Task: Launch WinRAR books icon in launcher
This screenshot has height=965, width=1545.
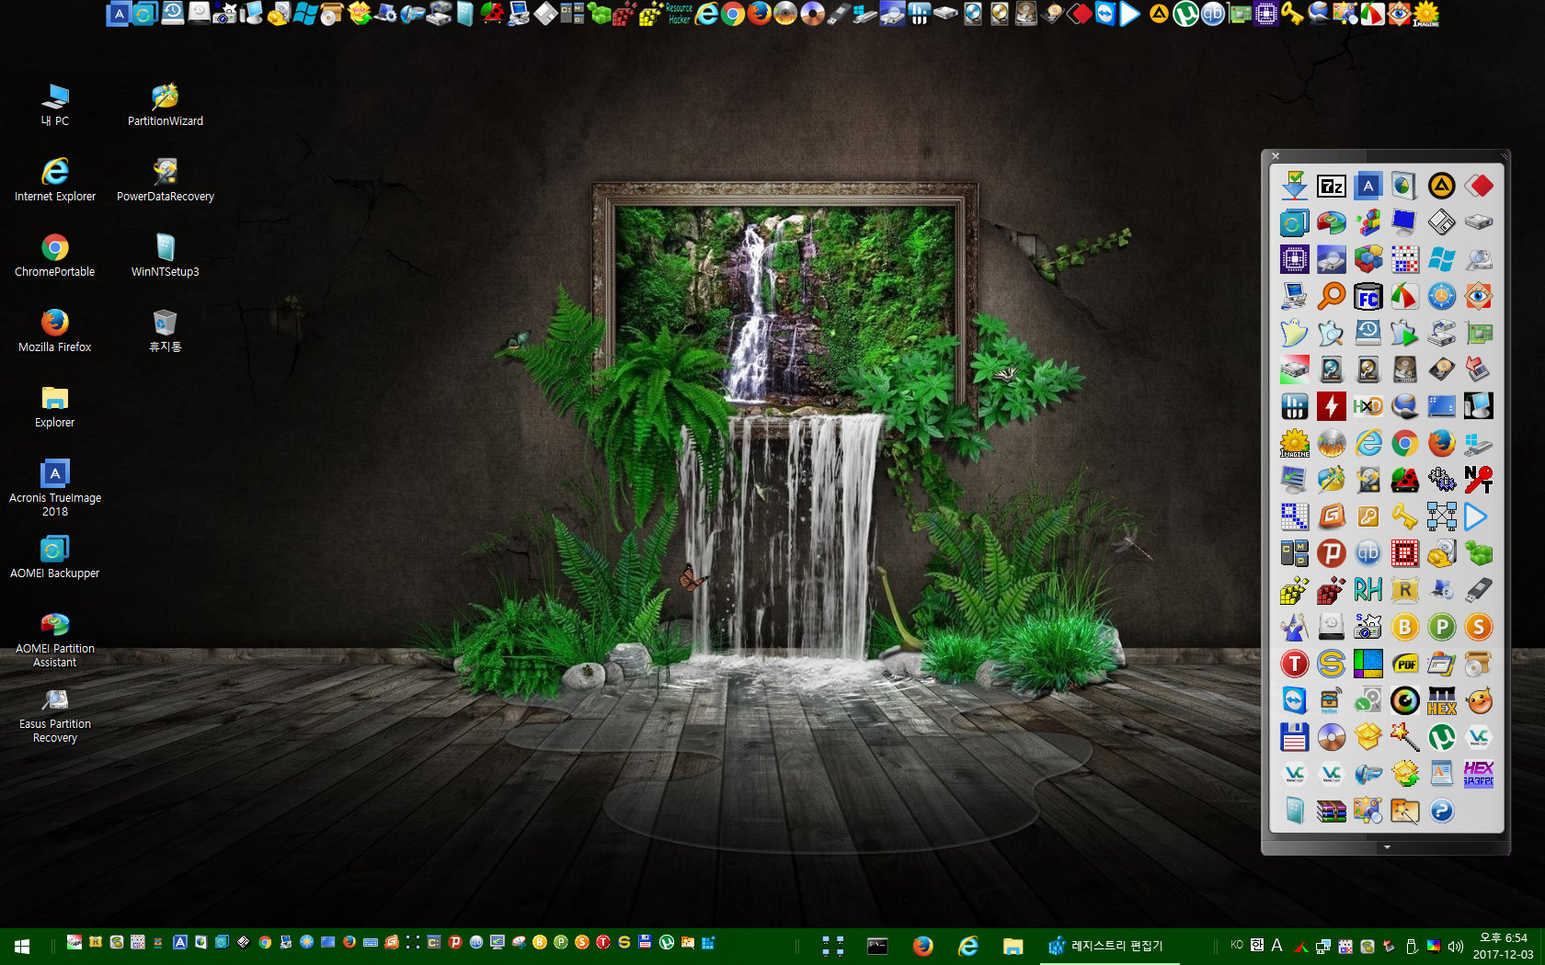Action: (x=1331, y=811)
